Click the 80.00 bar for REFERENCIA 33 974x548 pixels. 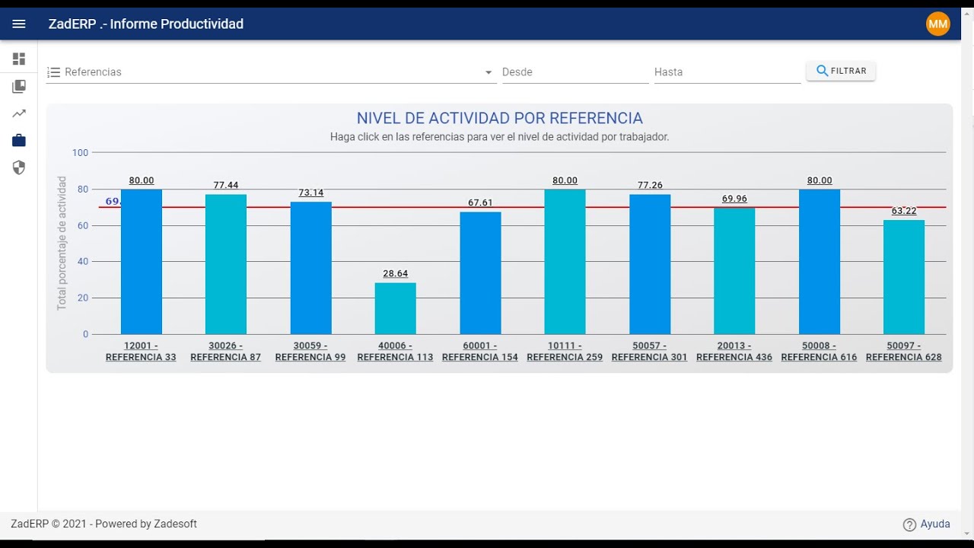tap(142, 262)
